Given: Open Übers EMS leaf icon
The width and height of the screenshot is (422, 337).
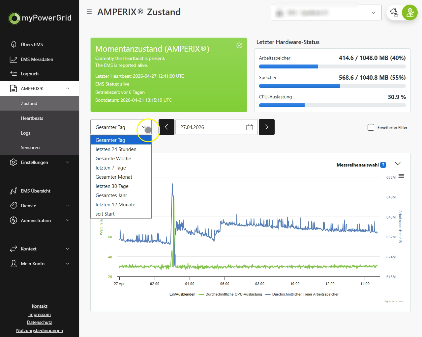Looking at the screenshot, I should point(14,44).
